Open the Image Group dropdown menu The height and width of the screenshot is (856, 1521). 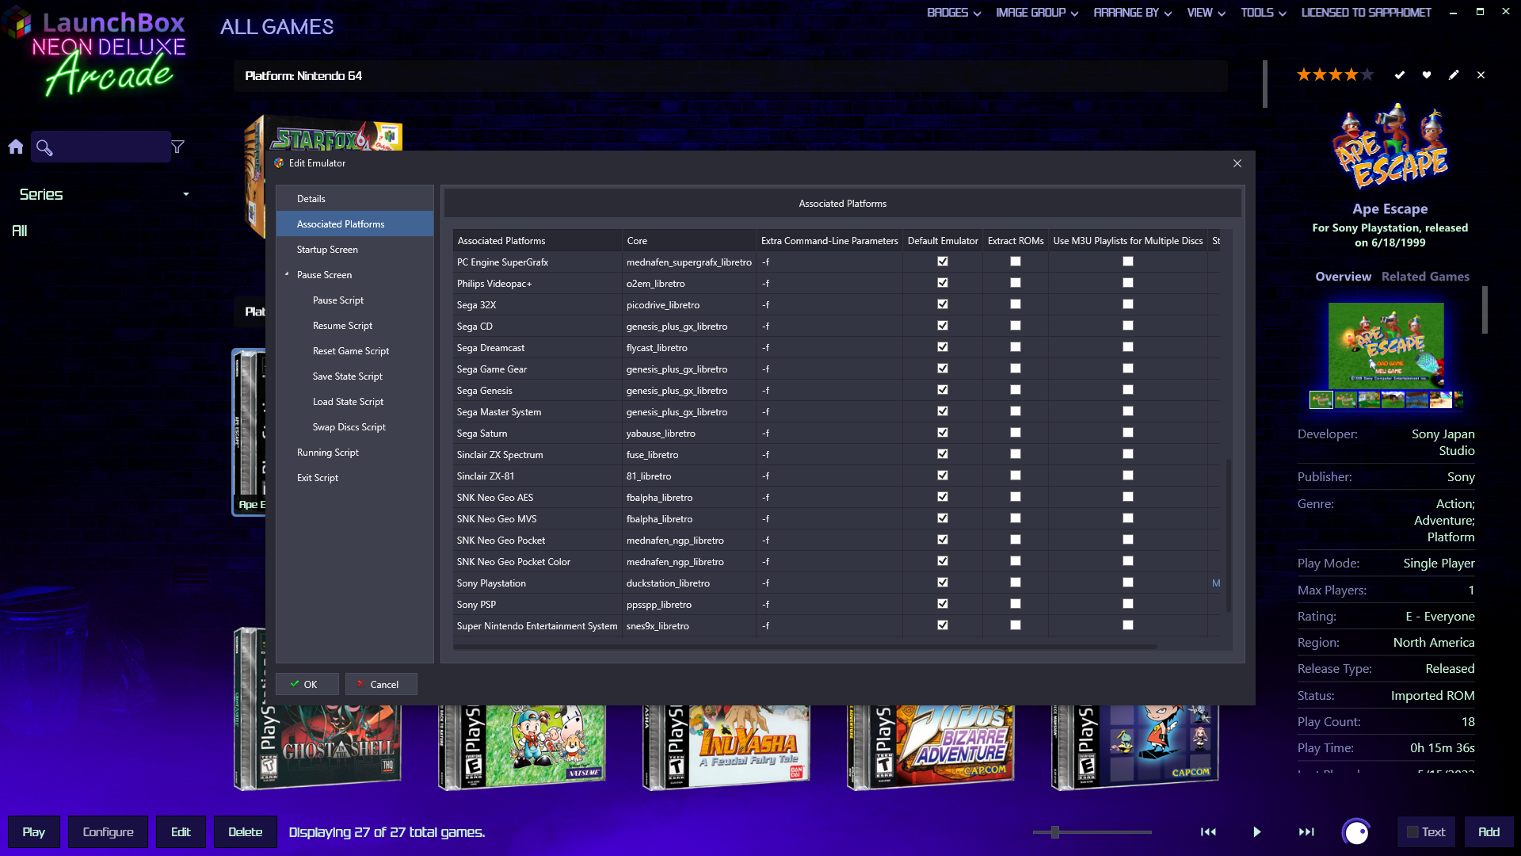[x=1037, y=13]
